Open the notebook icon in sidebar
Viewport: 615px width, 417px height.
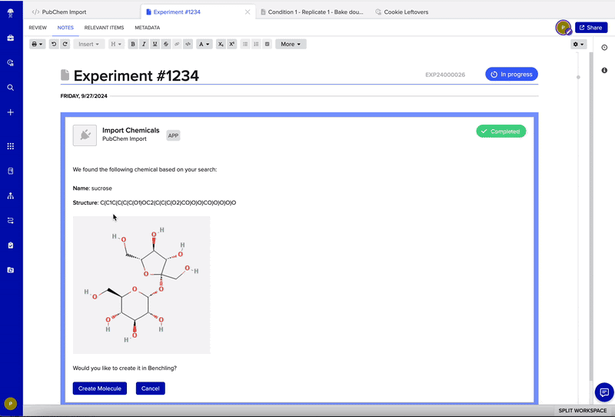11,171
